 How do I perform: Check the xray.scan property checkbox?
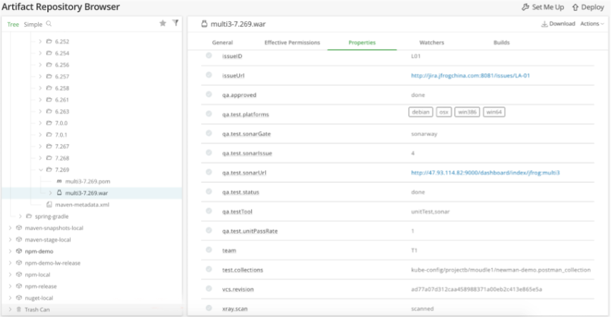point(209,308)
